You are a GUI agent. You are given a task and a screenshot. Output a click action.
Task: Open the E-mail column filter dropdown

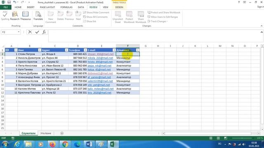click(x=114, y=50)
